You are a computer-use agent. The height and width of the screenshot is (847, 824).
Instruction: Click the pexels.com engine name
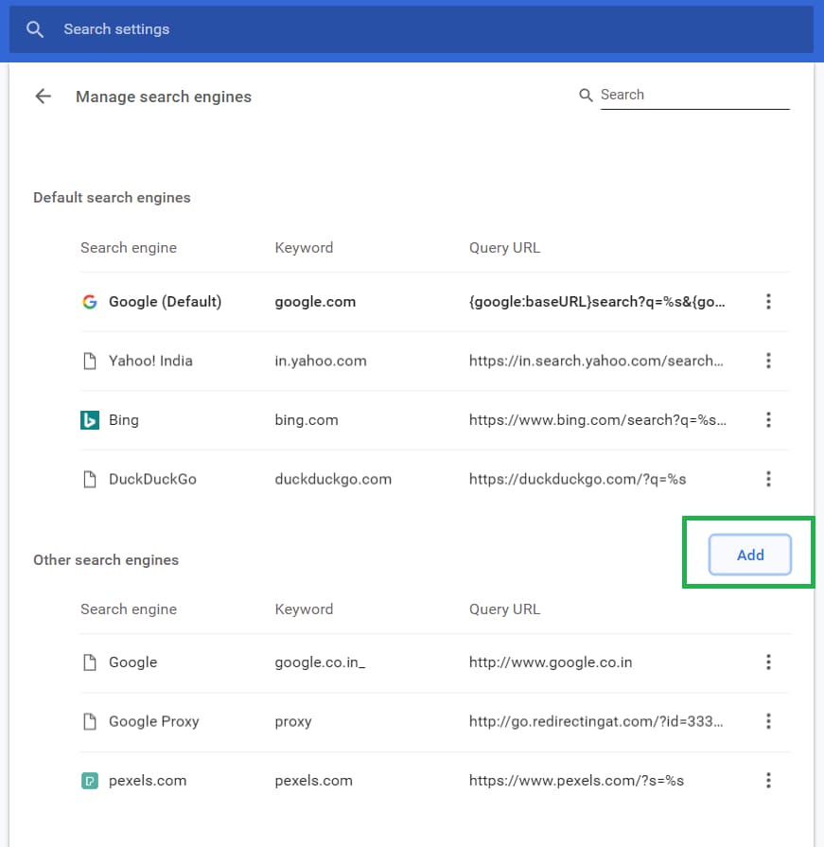click(148, 781)
